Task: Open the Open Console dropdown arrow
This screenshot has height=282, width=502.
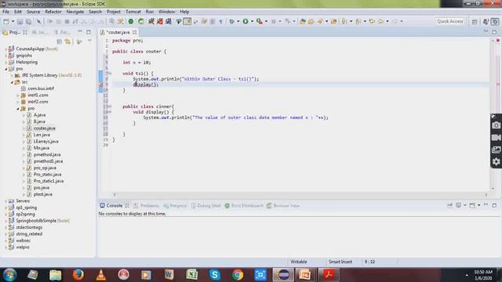Action: point(479,205)
